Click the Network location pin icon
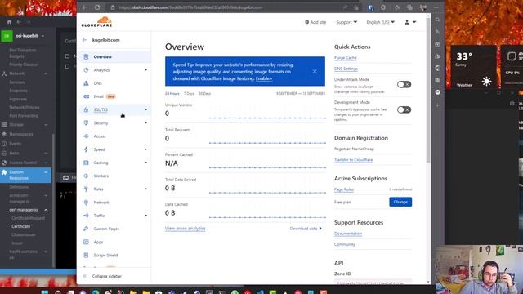This screenshot has height=294, width=523. point(86,203)
